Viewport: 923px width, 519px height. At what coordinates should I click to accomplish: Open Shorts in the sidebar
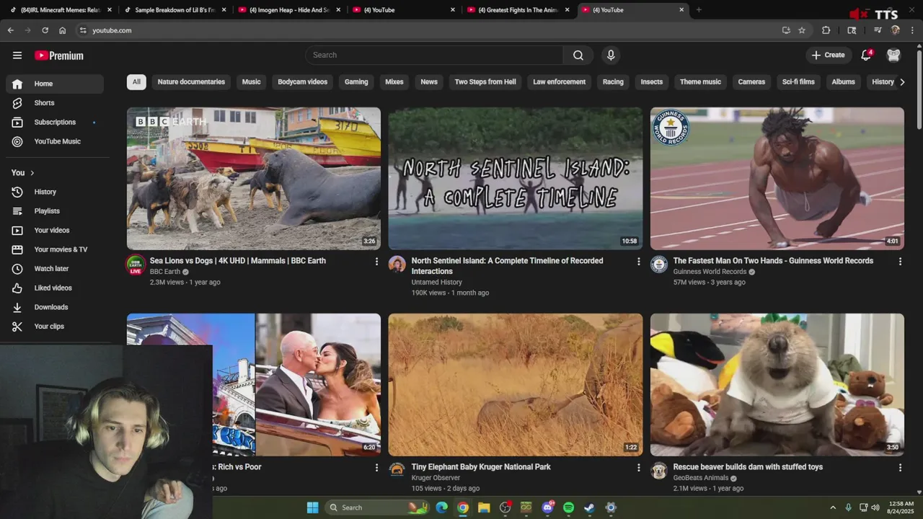click(x=55, y=103)
